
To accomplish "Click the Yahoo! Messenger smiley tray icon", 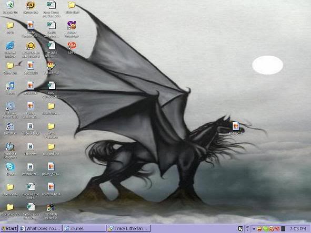I will [259, 229].
